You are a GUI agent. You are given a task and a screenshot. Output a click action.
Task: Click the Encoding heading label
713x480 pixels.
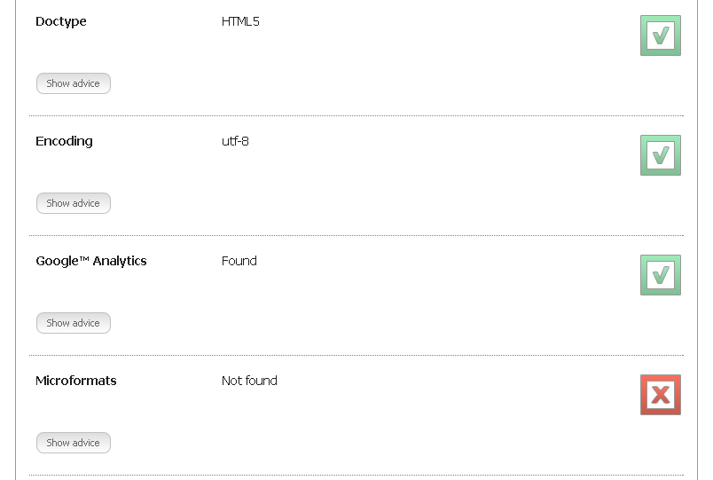point(64,141)
